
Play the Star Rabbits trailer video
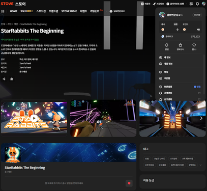tap(34, 118)
